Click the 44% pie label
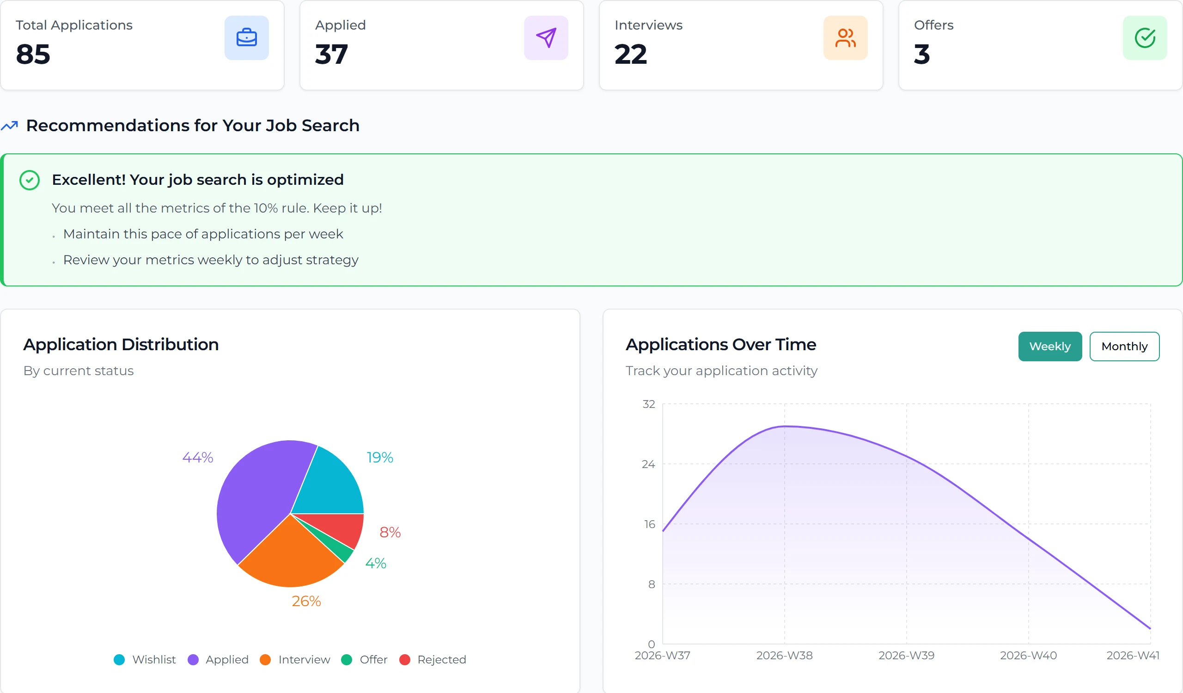The height and width of the screenshot is (693, 1183). click(x=198, y=457)
